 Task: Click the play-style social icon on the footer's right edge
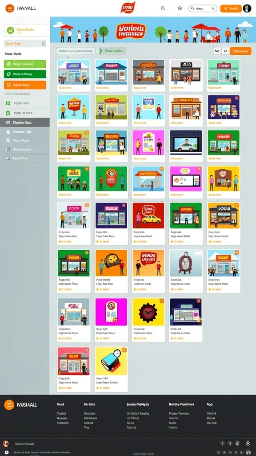pyautogui.click(x=248, y=444)
